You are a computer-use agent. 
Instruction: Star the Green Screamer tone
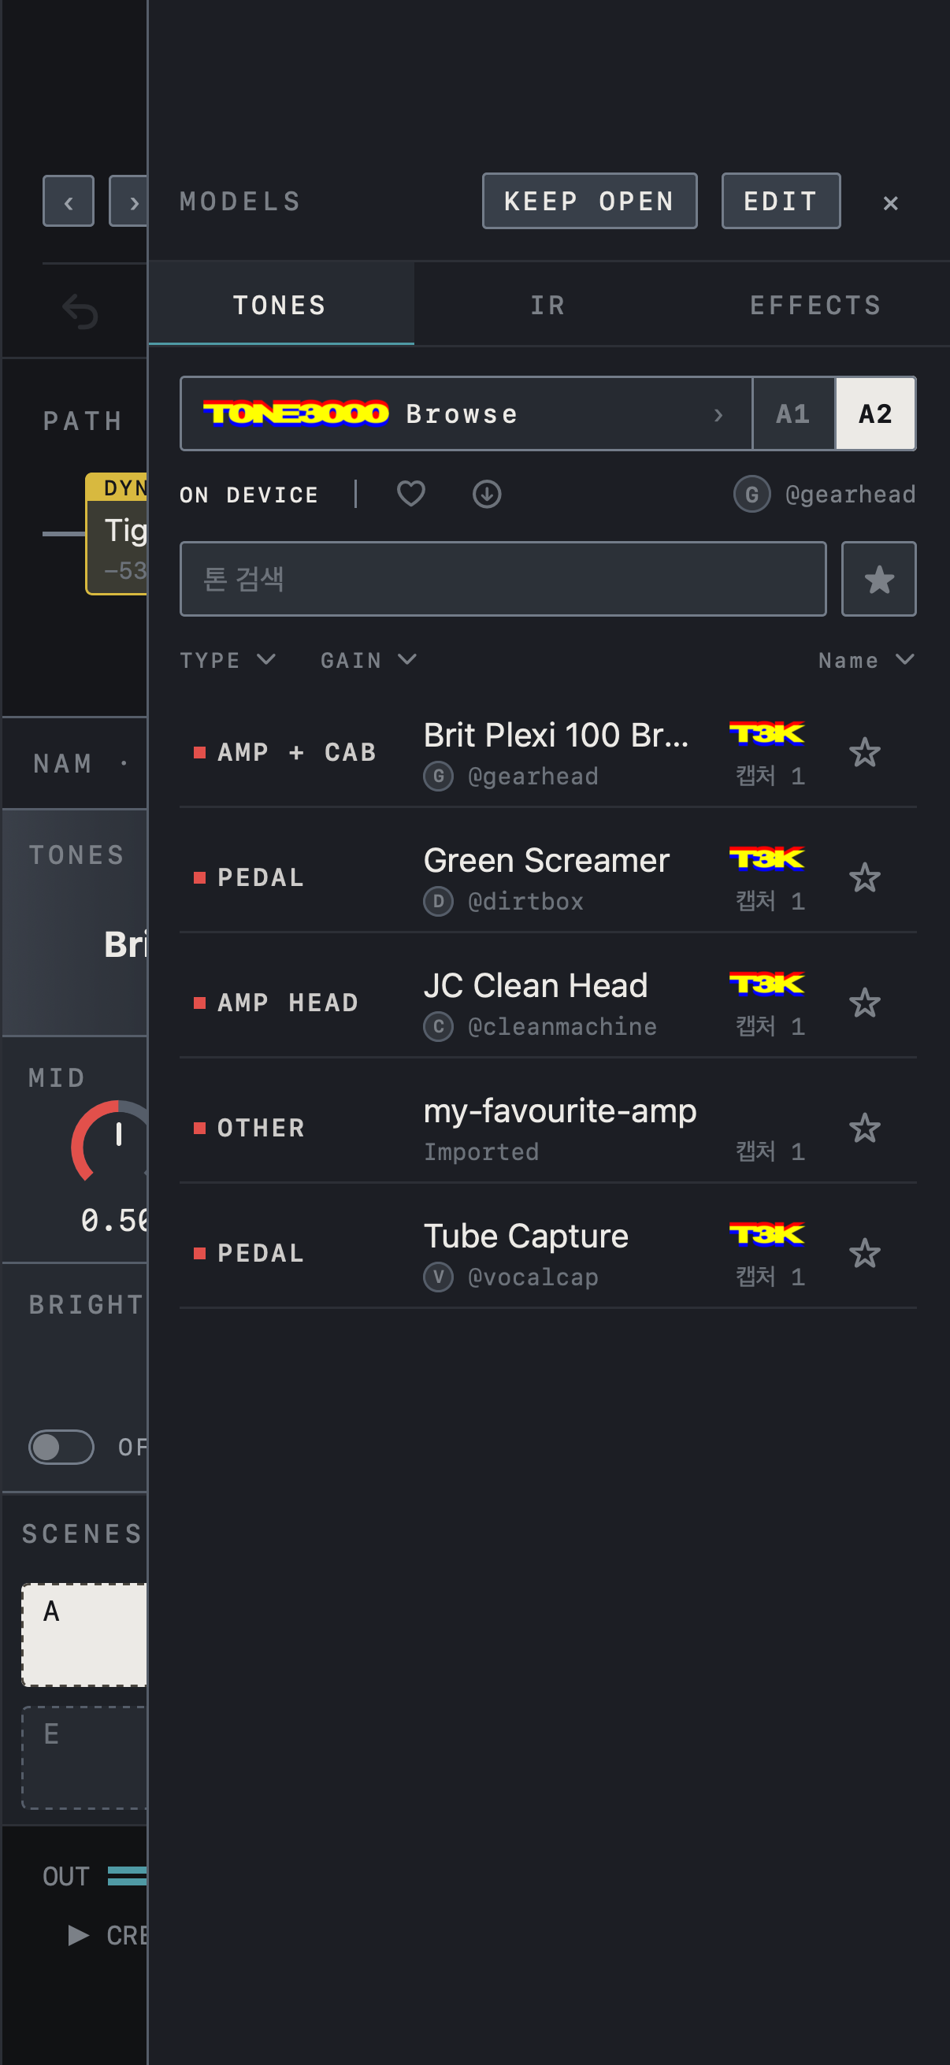[864, 877]
